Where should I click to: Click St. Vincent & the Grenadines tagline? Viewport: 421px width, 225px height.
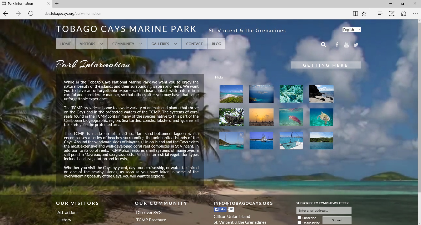coord(247,30)
